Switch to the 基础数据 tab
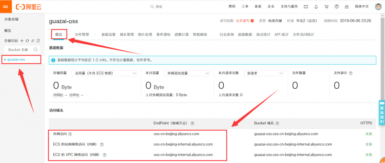 coord(245,35)
